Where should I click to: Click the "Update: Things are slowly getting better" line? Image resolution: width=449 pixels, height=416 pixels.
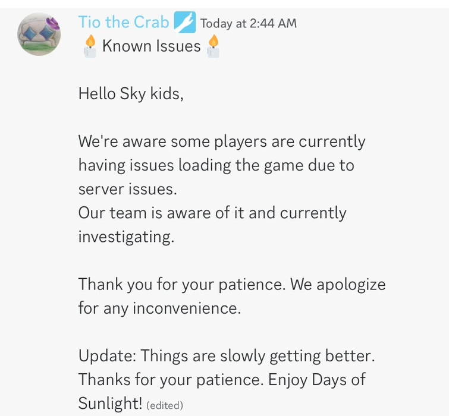(227, 356)
